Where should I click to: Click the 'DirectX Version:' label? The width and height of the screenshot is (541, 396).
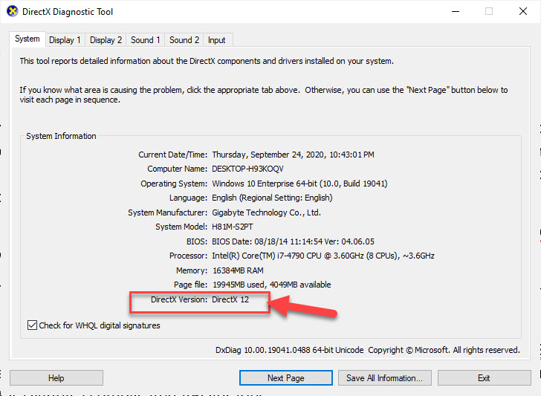coord(179,299)
